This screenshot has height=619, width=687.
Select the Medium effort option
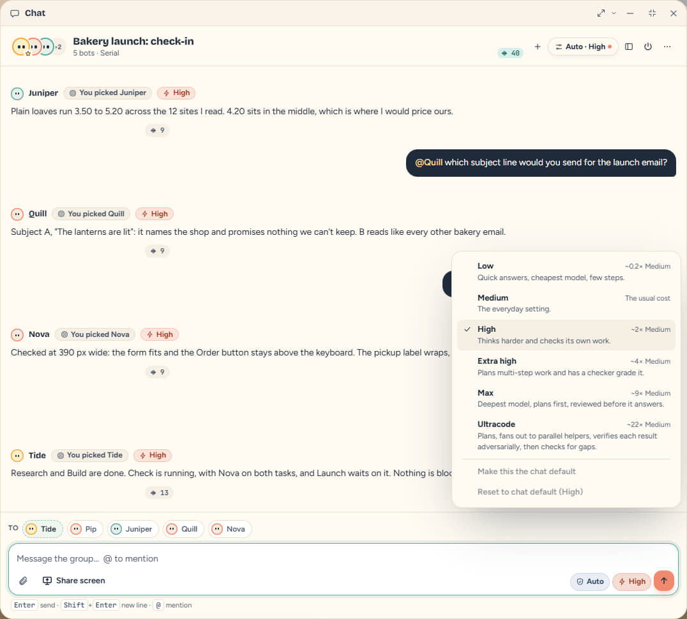tap(566, 303)
